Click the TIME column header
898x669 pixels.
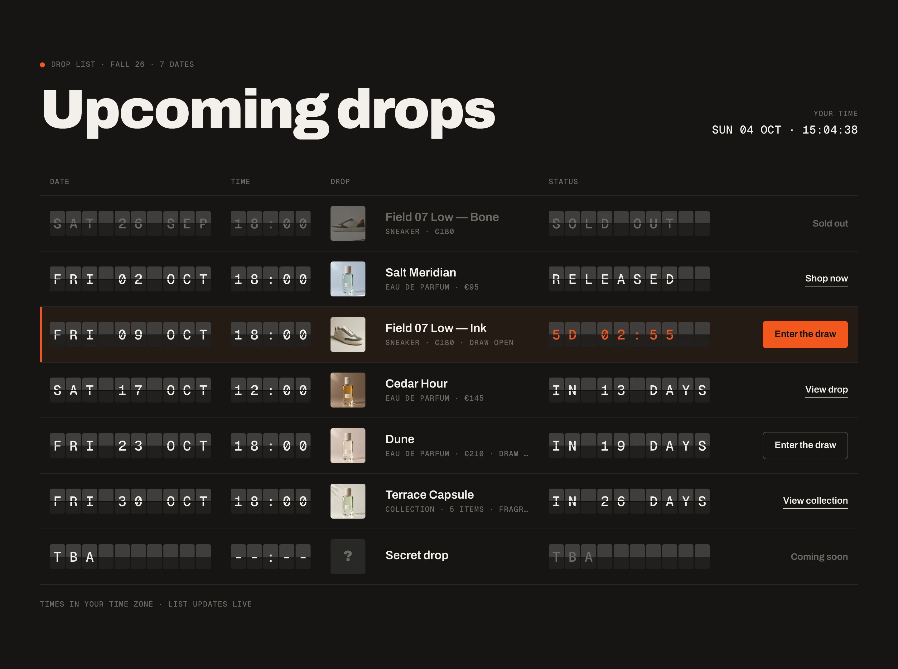tap(240, 182)
